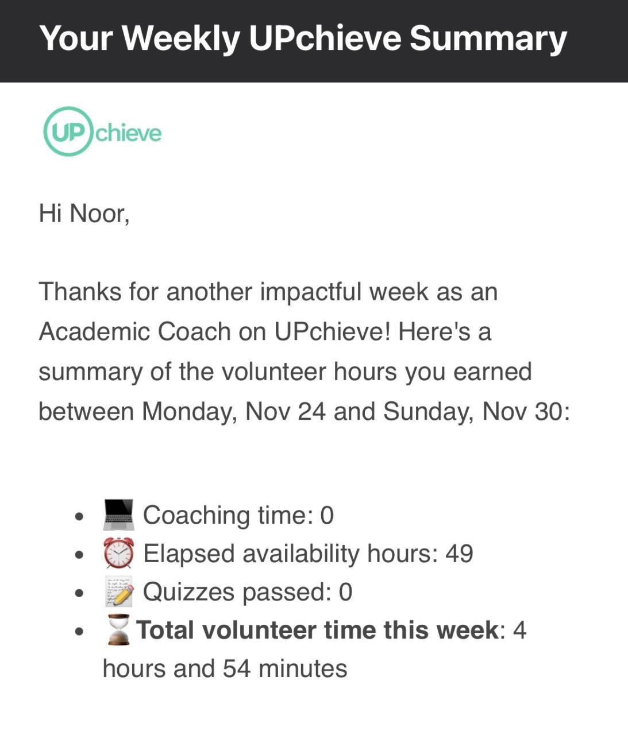628x735 pixels.
Task: Click the circled UP emblem of the logo
Action: pos(68,131)
